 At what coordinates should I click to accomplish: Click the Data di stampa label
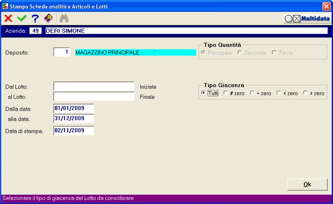pyautogui.click(x=24, y=131)
